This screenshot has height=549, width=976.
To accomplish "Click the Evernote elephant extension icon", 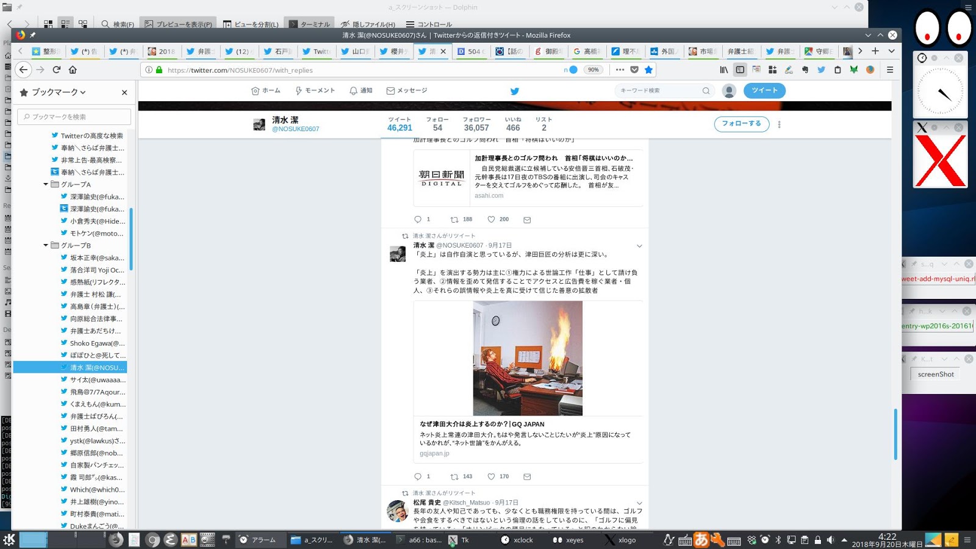I will coord(805,70).
